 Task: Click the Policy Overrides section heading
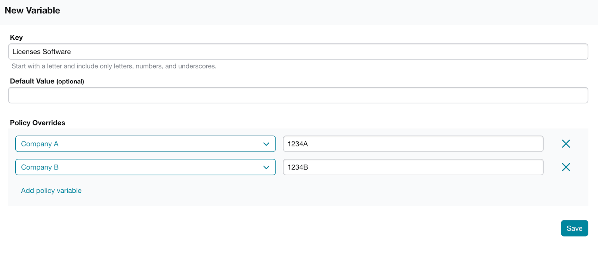pos(37,123)
